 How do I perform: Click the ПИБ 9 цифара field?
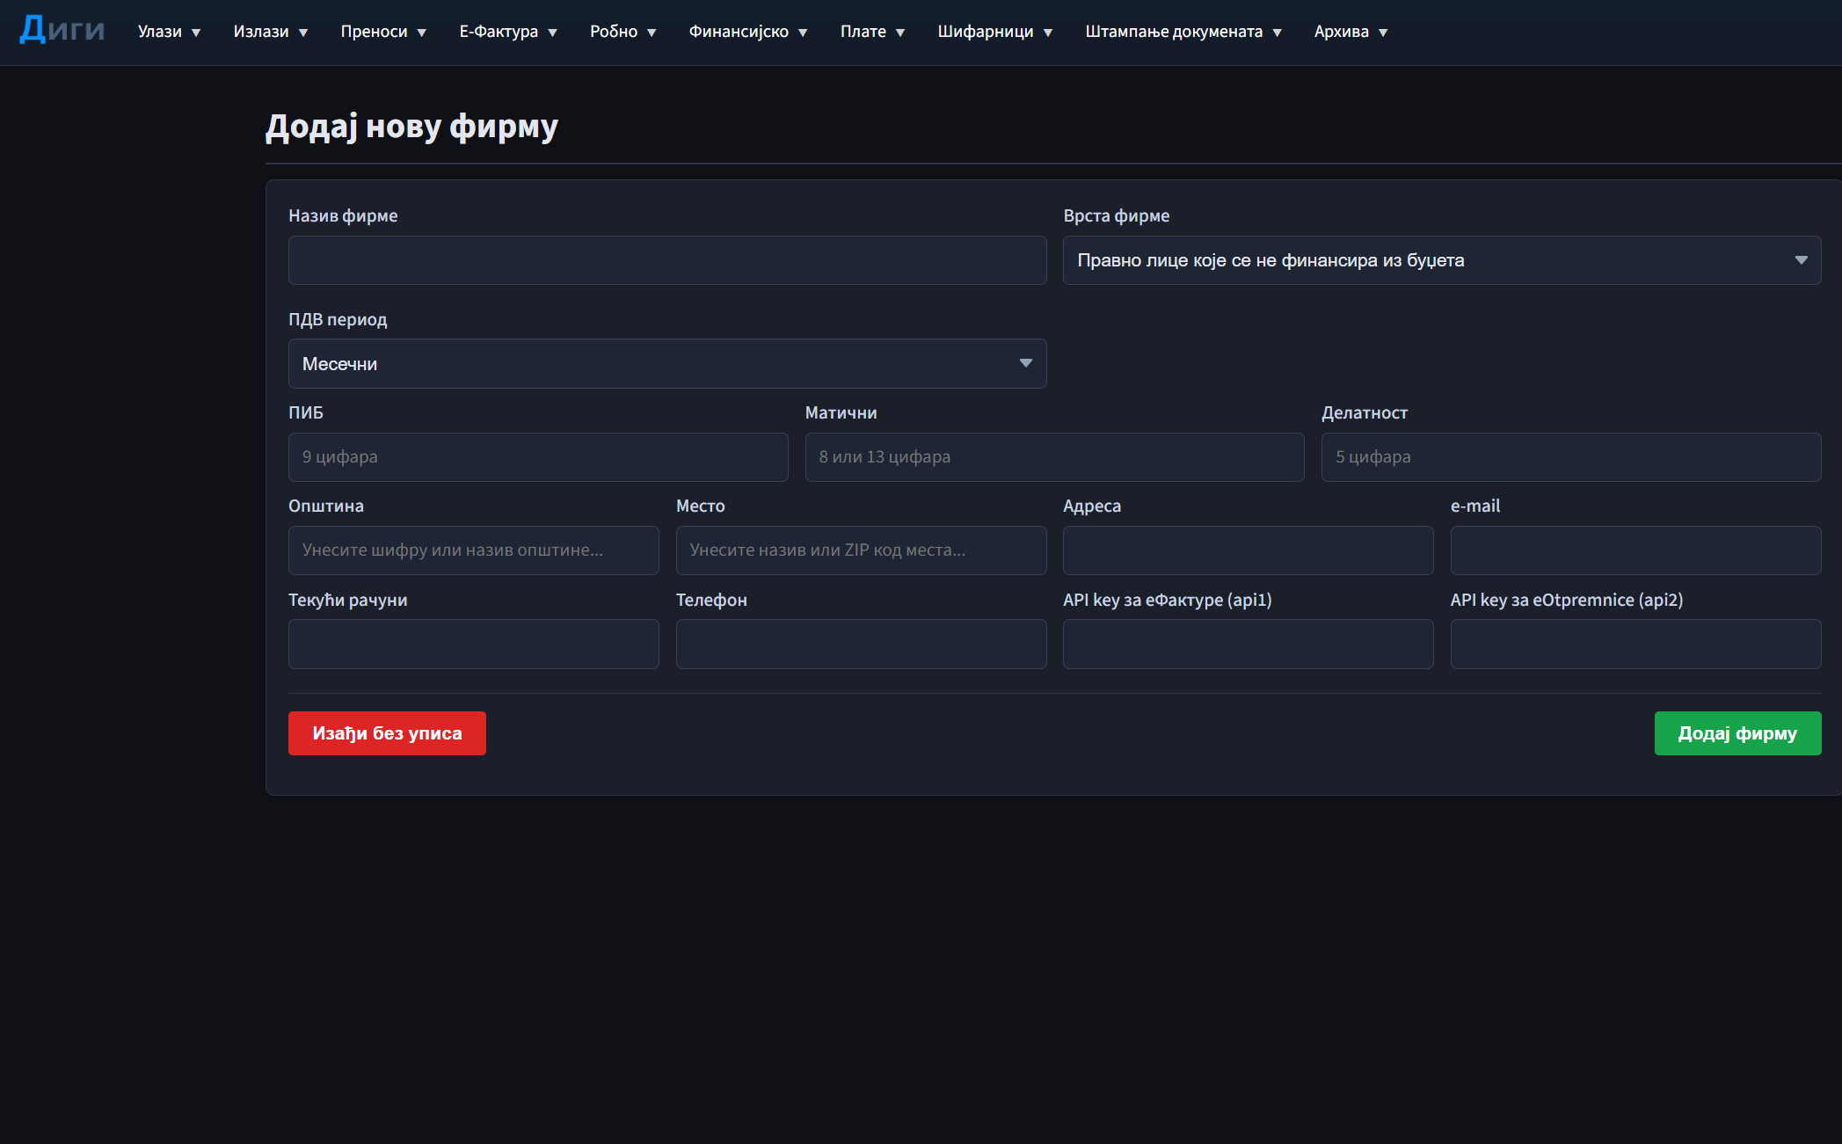[x=538, y=457]
